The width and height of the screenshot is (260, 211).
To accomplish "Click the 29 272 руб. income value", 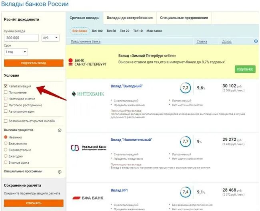I will click(232, 140).
